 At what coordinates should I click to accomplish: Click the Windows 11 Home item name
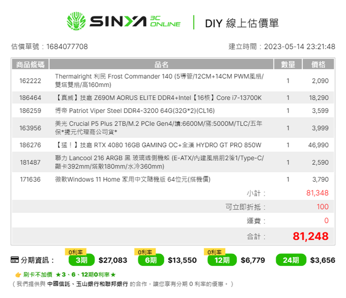pos(133,179)
